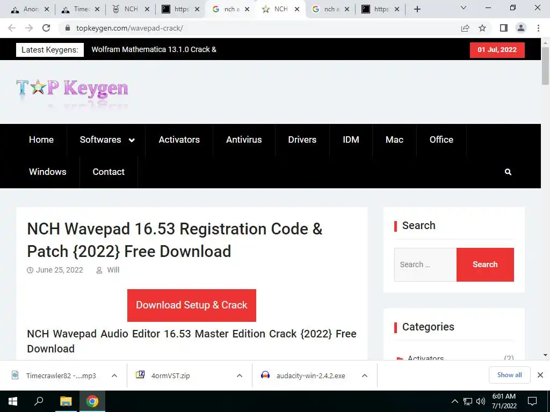This screenshot has width=550, height=412.
Task: Open the tab search chevron
Action: pos(464,8)
